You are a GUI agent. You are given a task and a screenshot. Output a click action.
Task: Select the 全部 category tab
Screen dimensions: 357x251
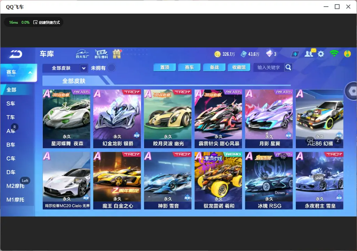click(18, 90)
